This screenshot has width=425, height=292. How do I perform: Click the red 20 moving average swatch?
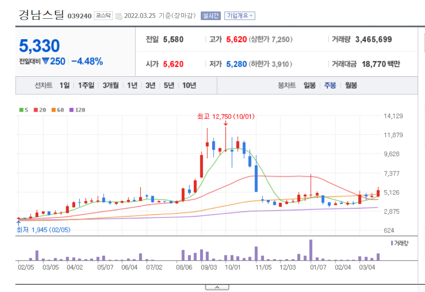pyautogui.click(x=35, y=110)
